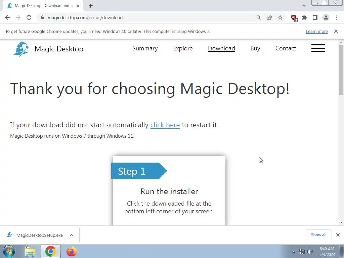Image resolution: width=344 pixels, height=258 pixels.
Task: View site info via padlock icon
Action: click(42, 17)
